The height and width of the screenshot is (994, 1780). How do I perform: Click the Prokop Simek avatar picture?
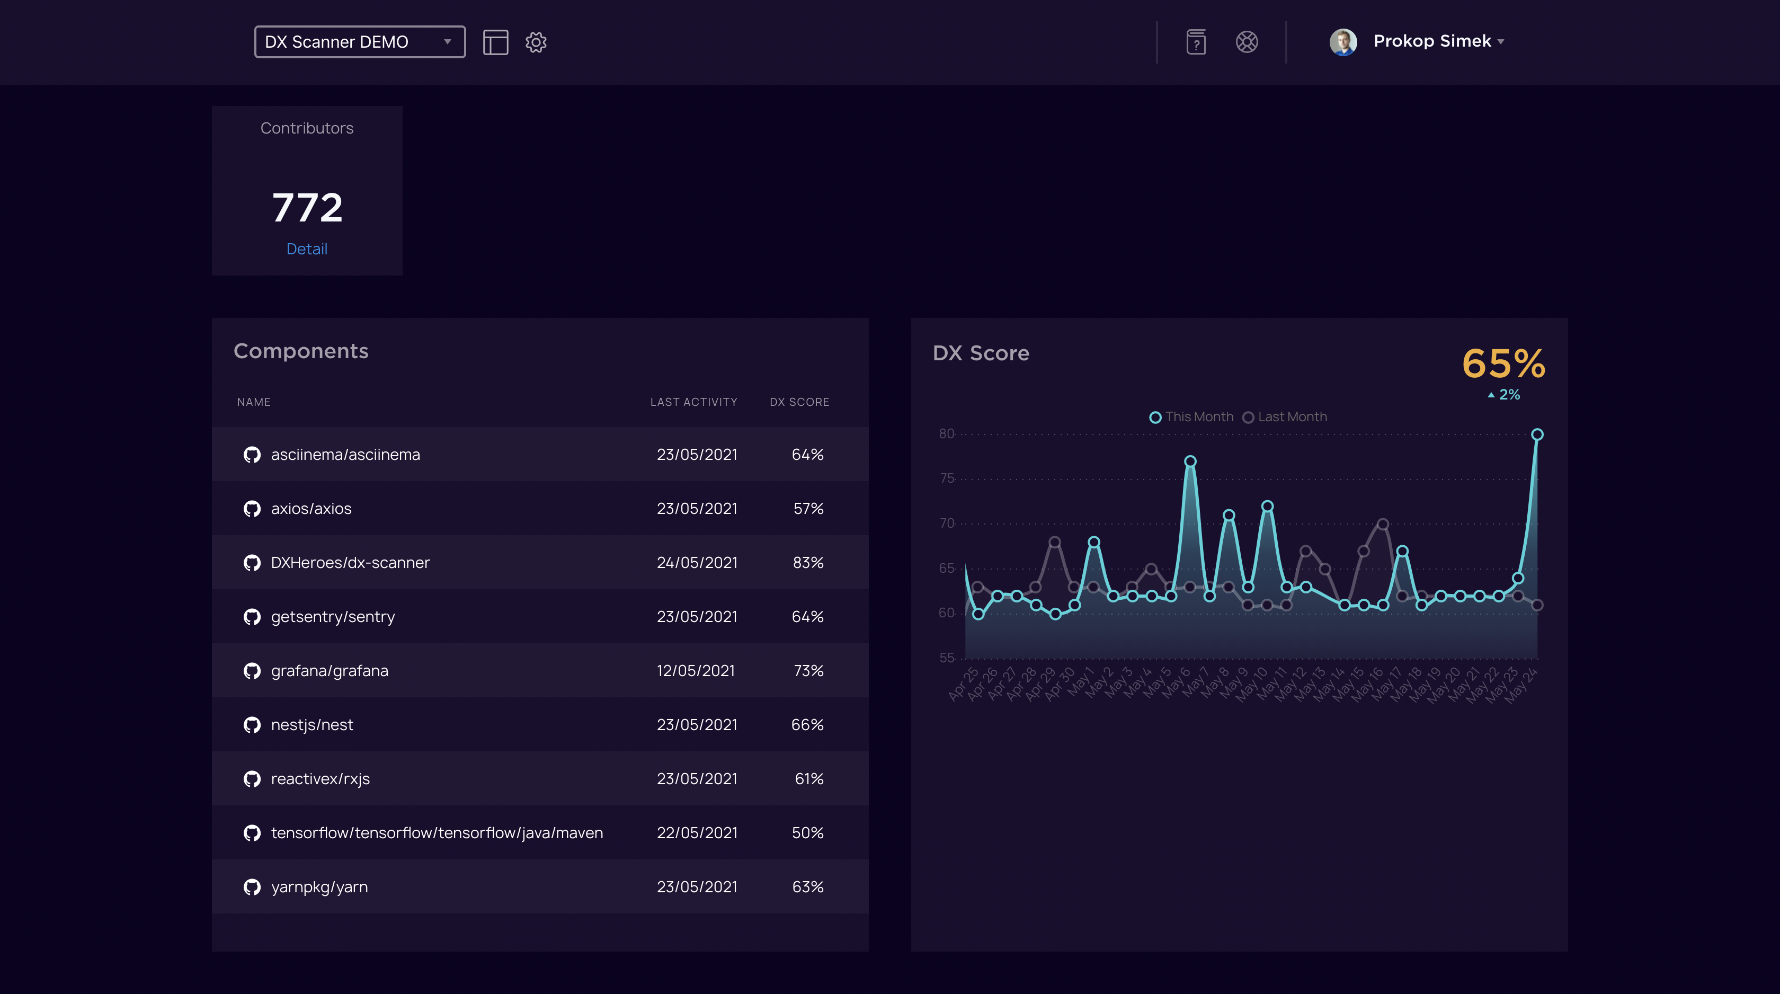[x=1342, y=42]
